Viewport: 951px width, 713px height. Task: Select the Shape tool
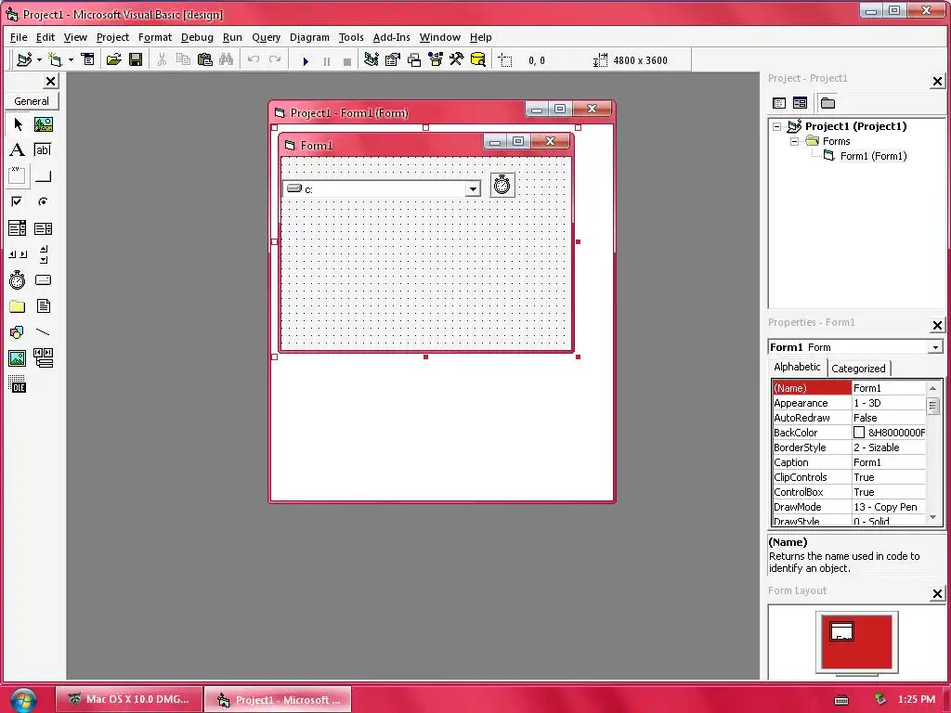[18, 332]
